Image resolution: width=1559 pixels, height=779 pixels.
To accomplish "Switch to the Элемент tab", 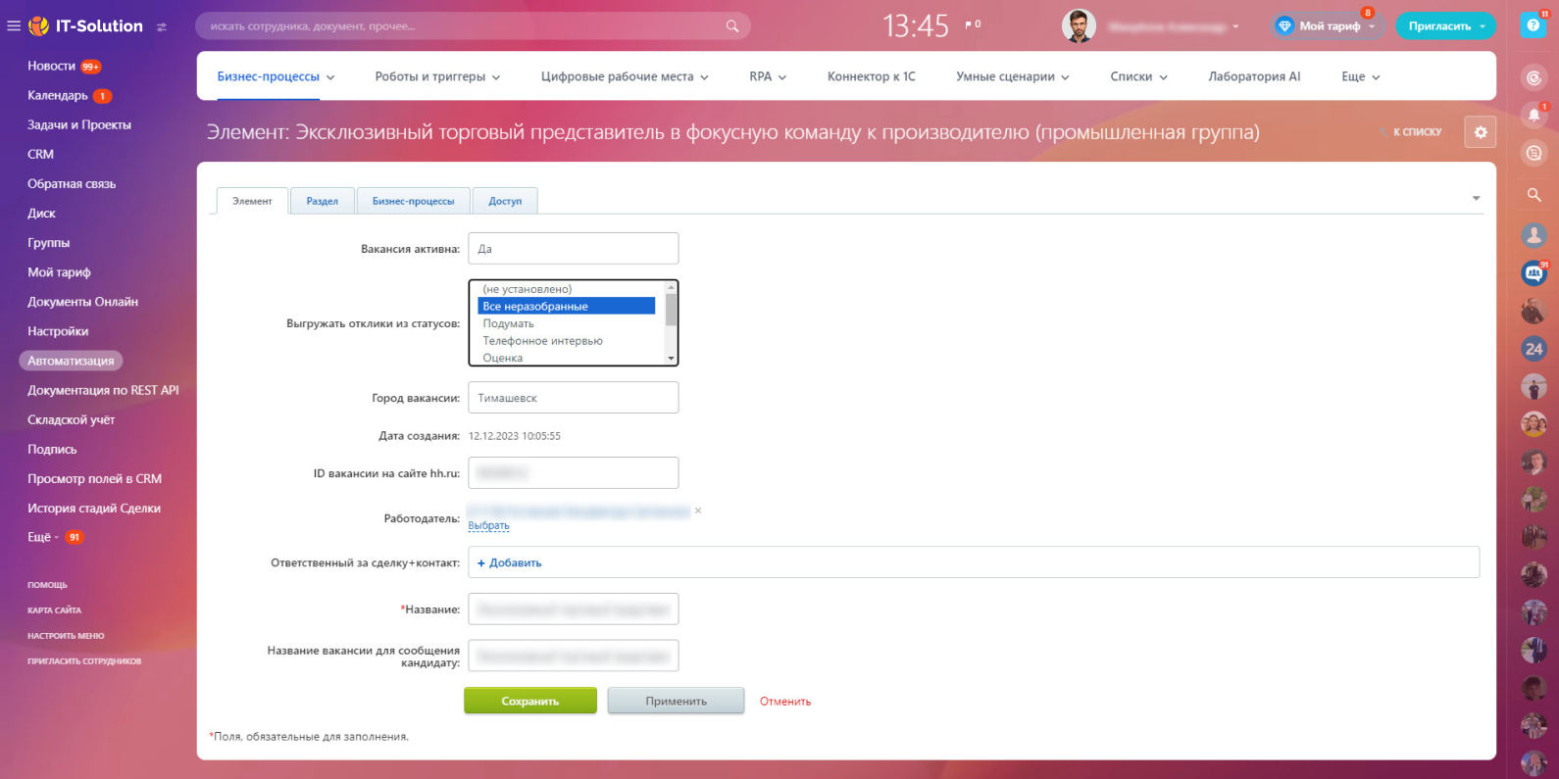I will click(252, 201).
